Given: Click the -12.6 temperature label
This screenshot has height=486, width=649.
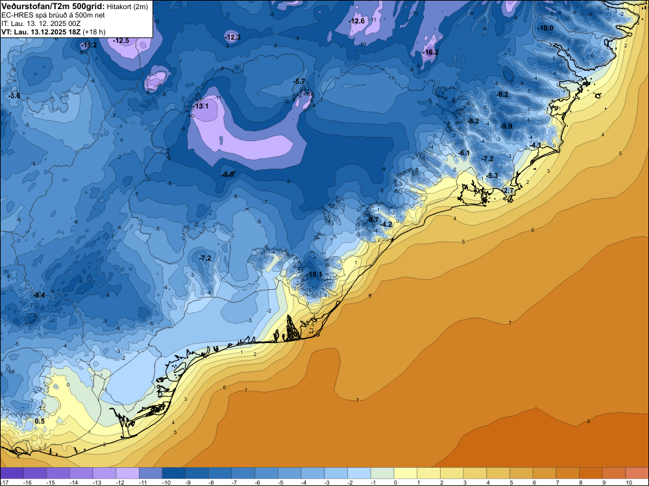Looking at the screenshot, I should [x=356, y=21].
